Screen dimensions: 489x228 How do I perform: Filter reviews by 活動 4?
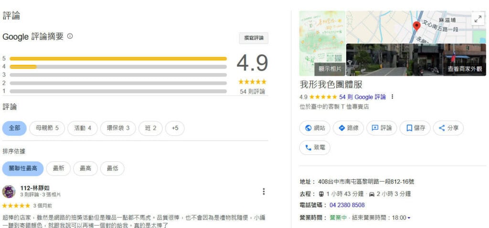pos(83,128)
